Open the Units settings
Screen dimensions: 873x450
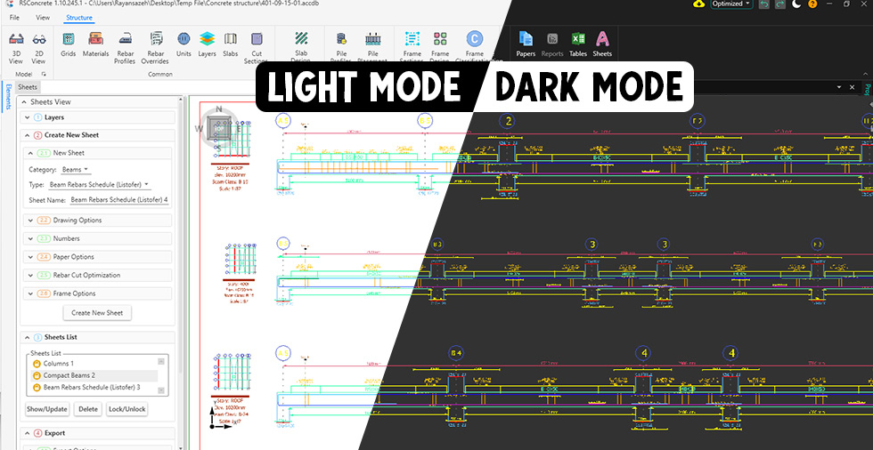[184, 44]
